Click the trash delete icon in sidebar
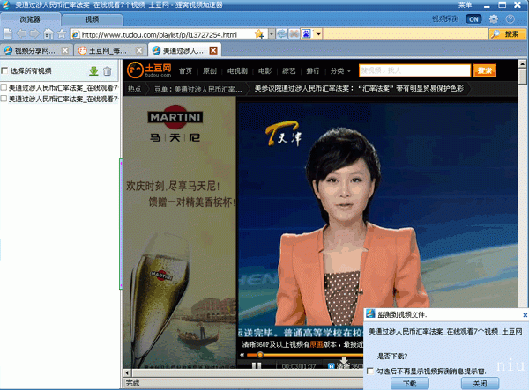Image resolution: width=529 pixels, height=390 pixels. [108, 71]
